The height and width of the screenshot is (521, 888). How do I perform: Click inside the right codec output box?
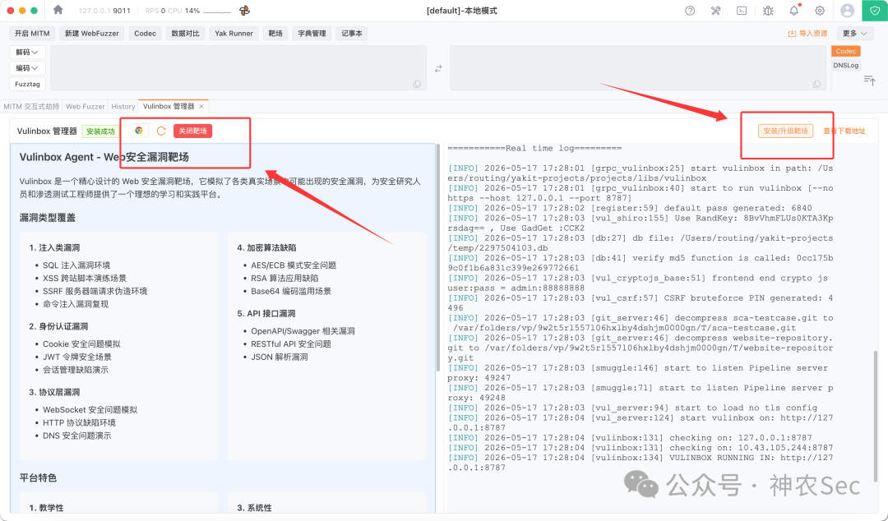coord(638,68)
